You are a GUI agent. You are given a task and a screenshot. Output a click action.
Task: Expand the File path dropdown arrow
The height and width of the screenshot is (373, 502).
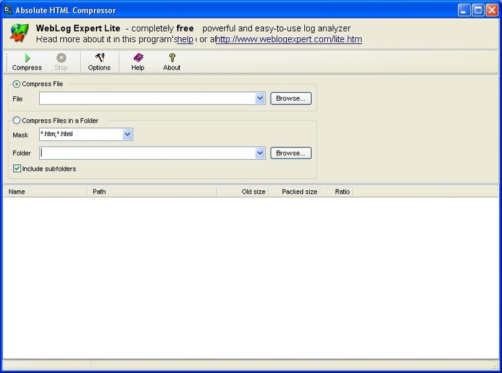pyautogui.click(x=260, y=98)
